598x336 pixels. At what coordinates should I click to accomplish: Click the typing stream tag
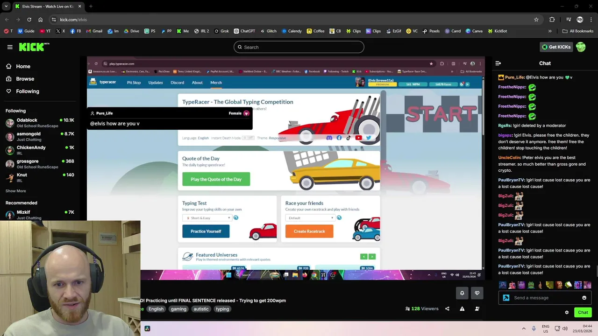tap(222, 309)
